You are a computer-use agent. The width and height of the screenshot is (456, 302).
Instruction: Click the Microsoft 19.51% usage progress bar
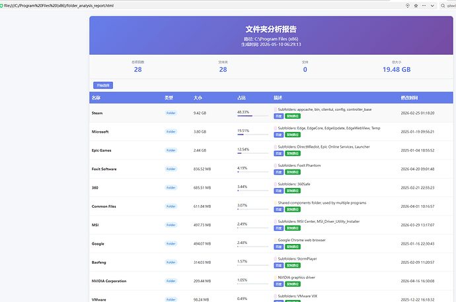click(x=252, y=135)
